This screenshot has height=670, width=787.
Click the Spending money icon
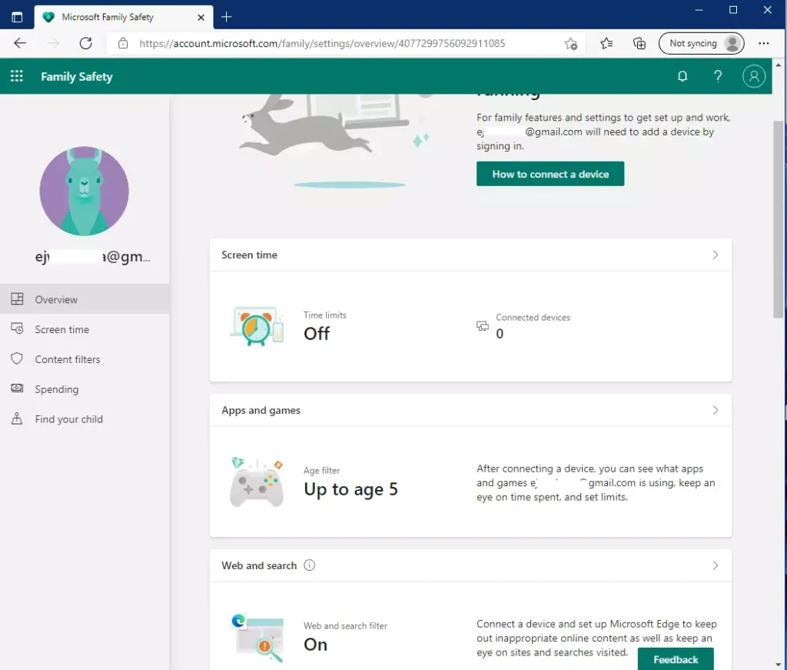(x=17, y=388)
